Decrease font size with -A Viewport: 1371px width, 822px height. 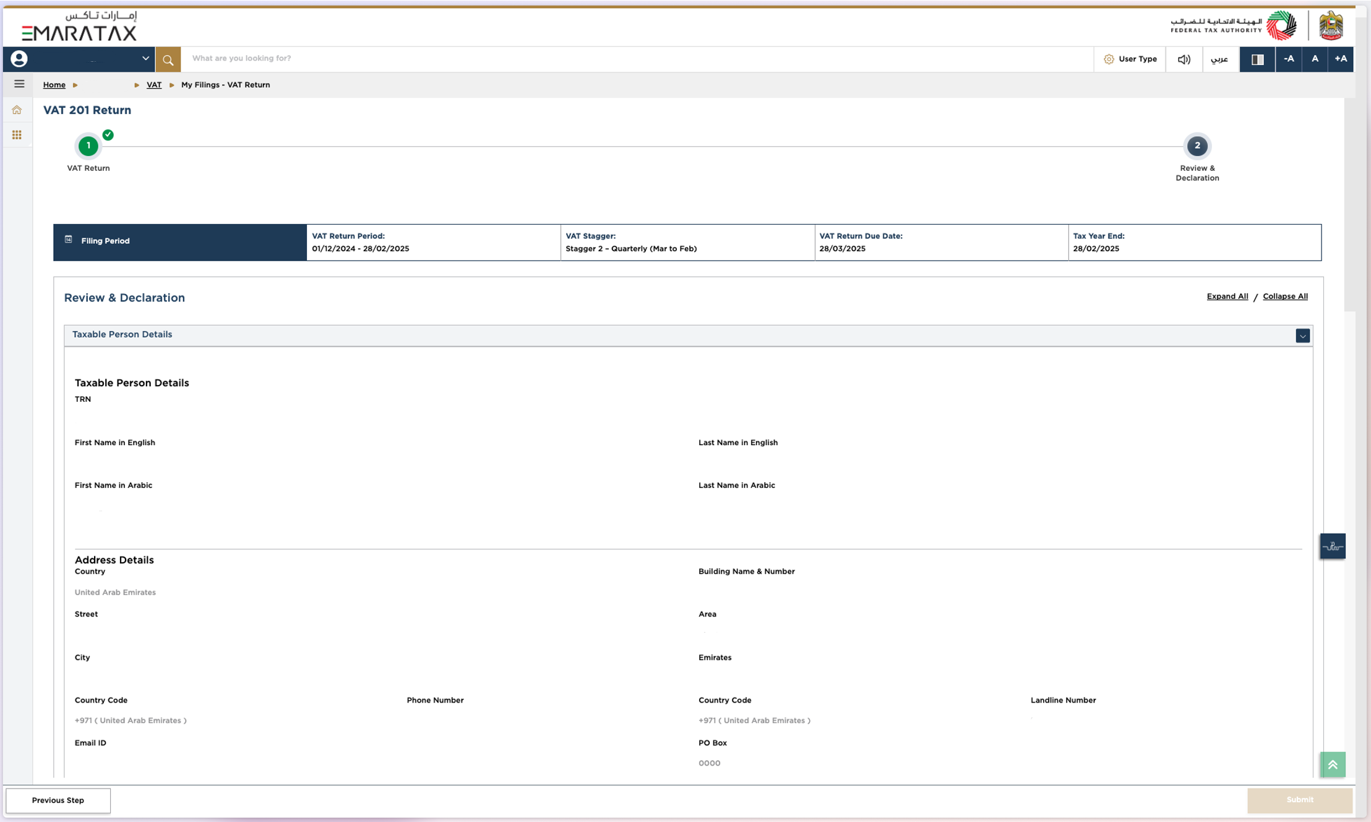click(1289, 59)
